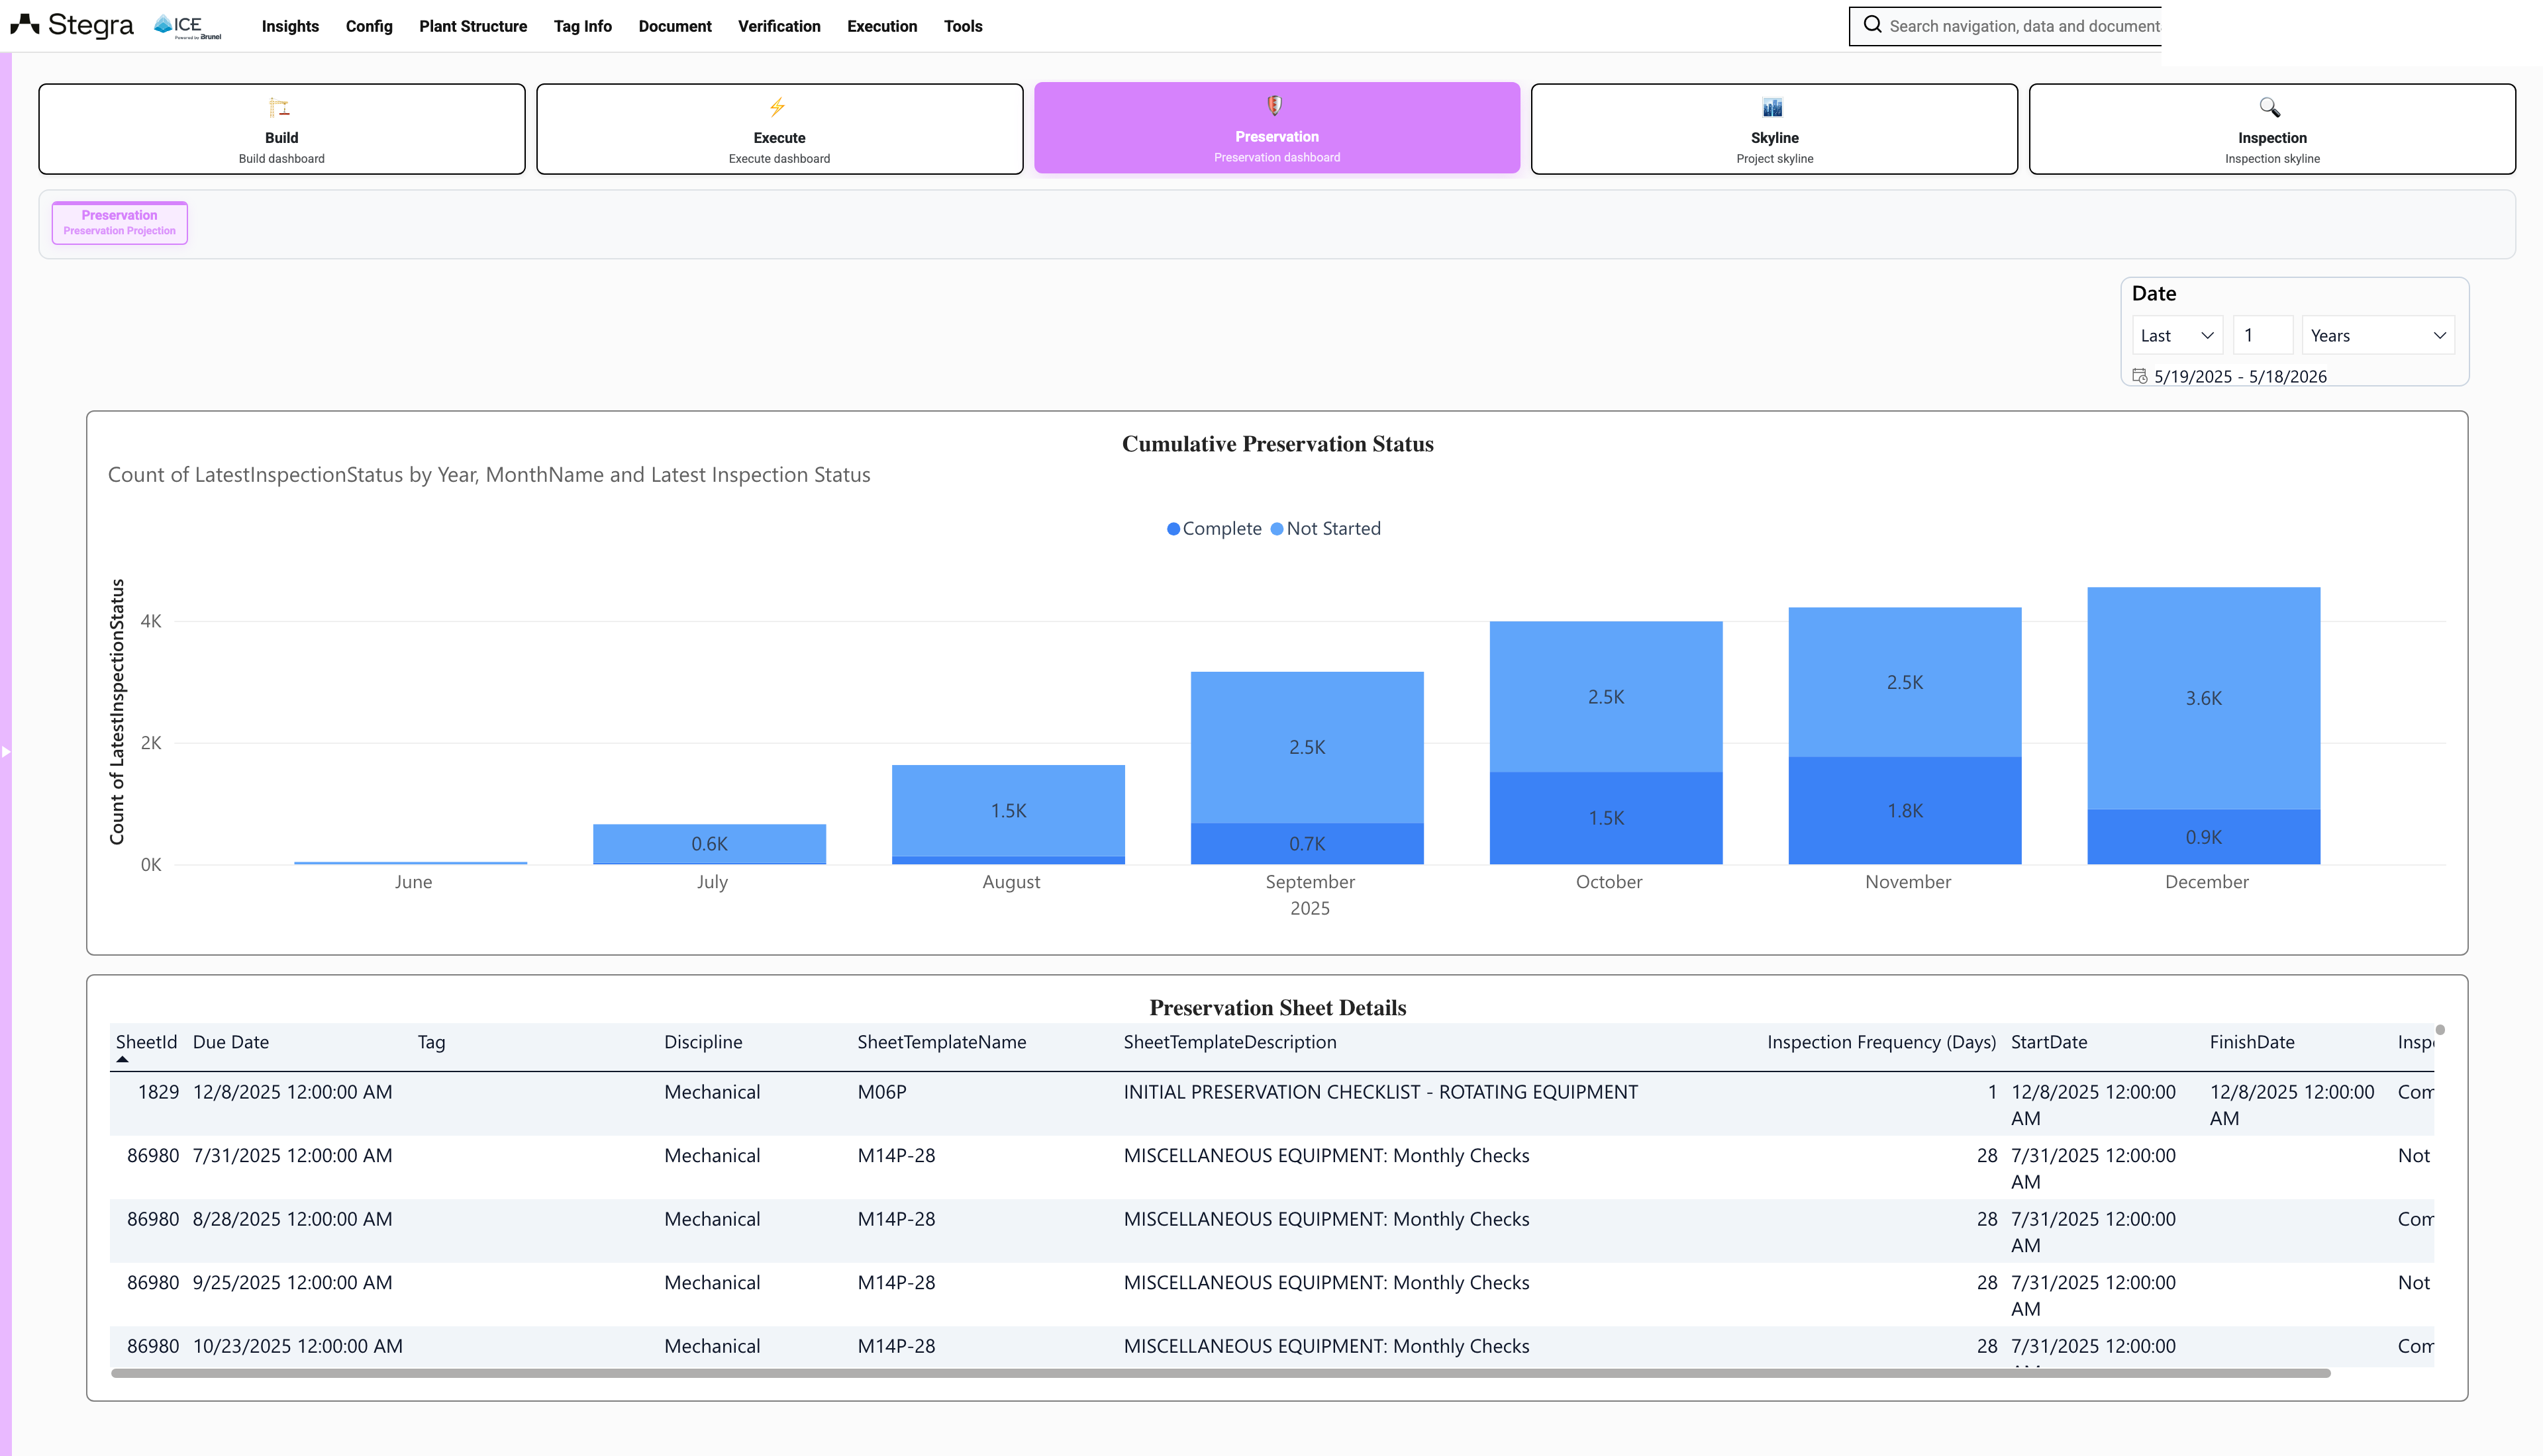This screenshot has width=2543, height=1456.
Task: Click the date count field showing 1
Action: (2263, 336)
